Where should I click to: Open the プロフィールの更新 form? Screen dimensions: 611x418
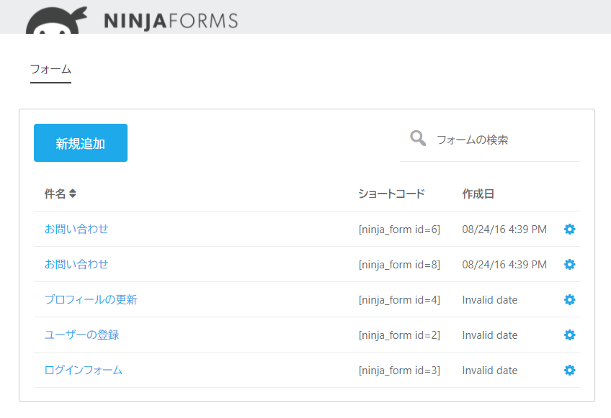click(91, 300)
